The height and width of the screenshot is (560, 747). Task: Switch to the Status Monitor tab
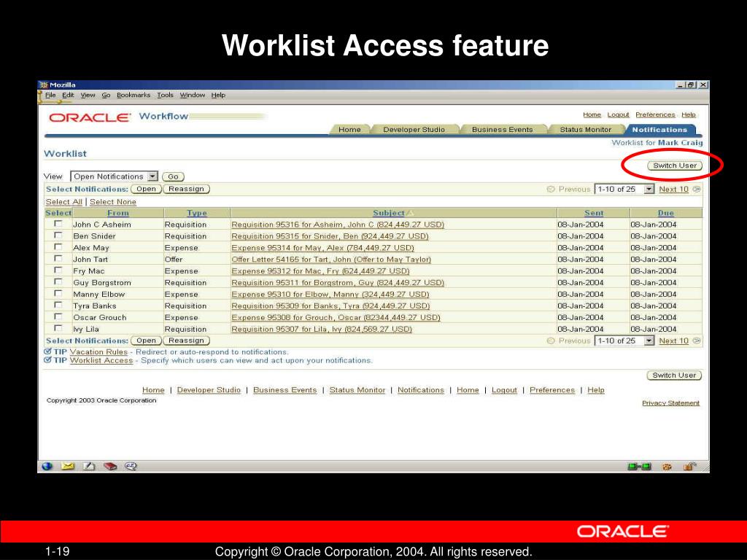tap(586, 130)
